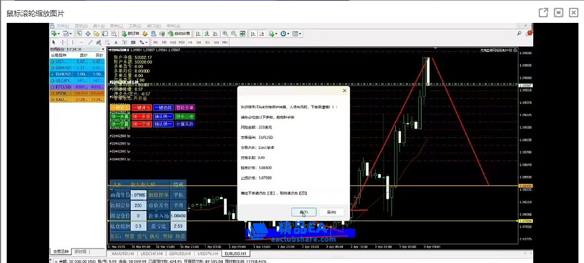Select the trendline drawing tool
584x263 pixels.
coord(90,42)
